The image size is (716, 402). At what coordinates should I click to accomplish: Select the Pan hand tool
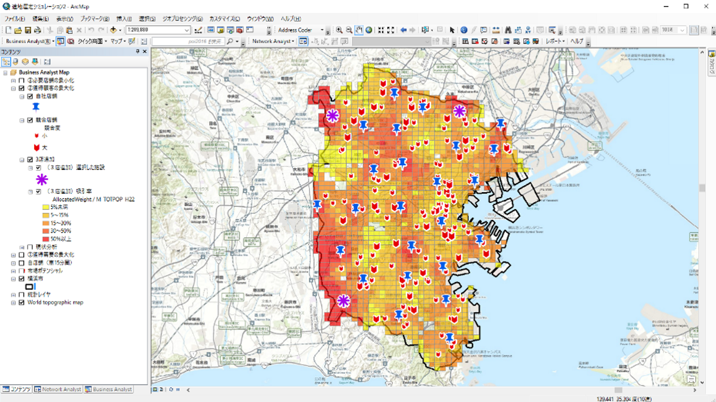click(359, 30)
